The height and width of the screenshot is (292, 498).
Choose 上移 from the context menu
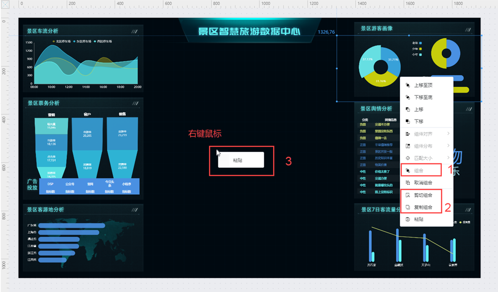[426, 110]
